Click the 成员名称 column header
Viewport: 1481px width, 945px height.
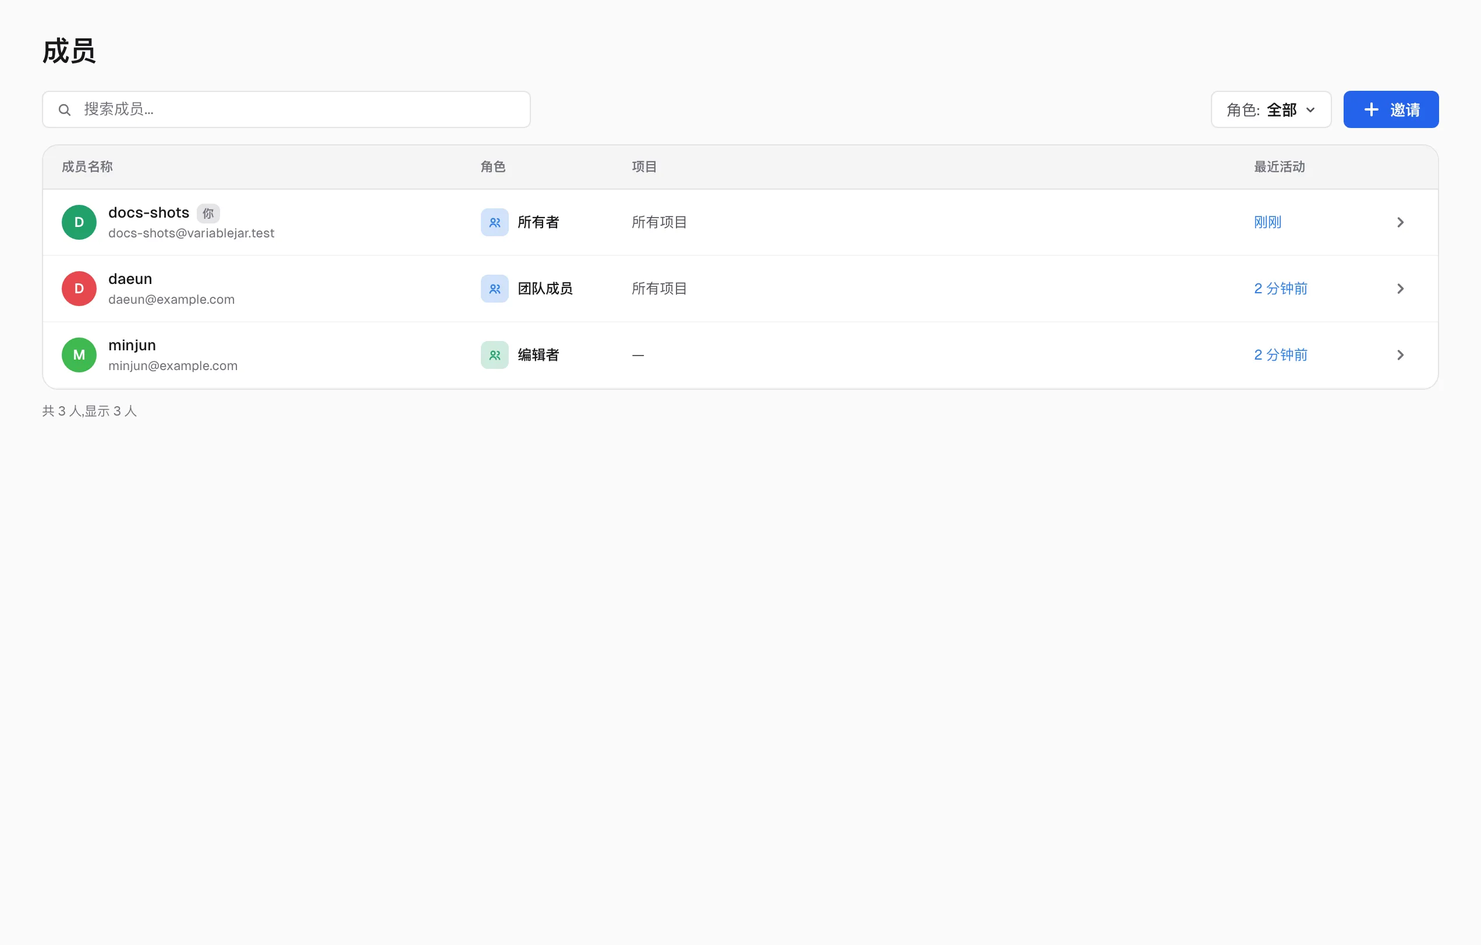tap(87, 166)
